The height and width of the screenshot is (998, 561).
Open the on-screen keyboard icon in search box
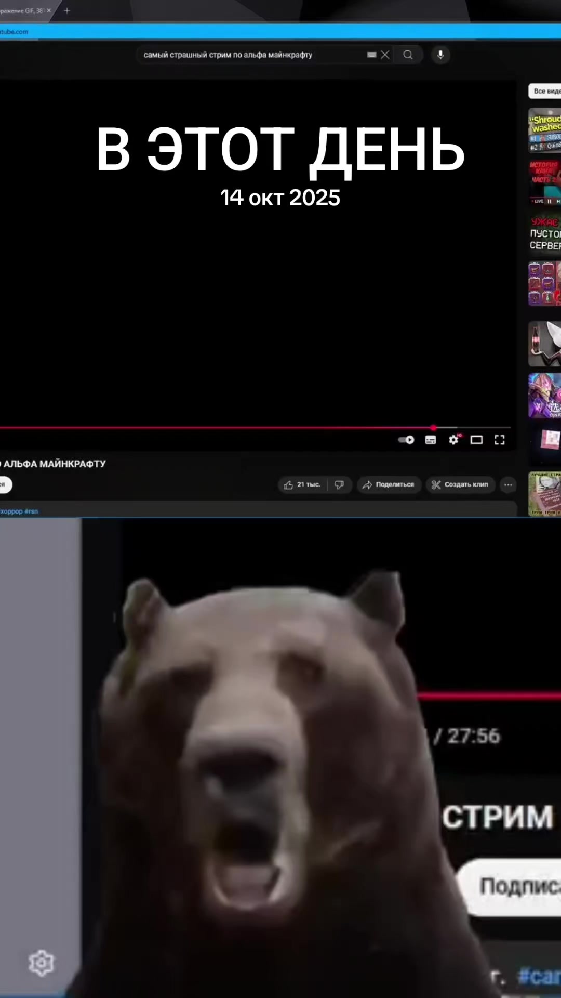[x=371, y=55]
